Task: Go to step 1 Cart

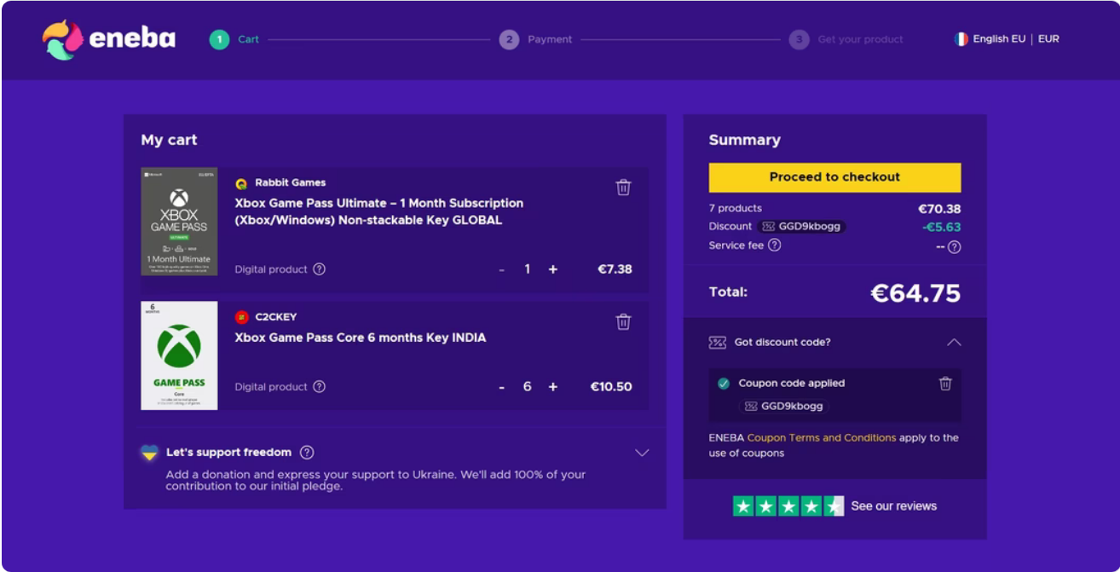Action: [234, 39]
